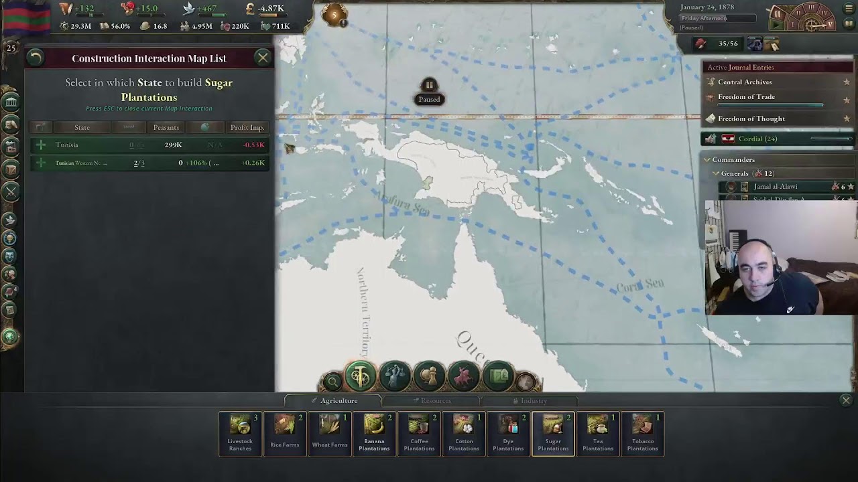Toggle game pause at top right
Screen dimensions: 858x482
778,13
